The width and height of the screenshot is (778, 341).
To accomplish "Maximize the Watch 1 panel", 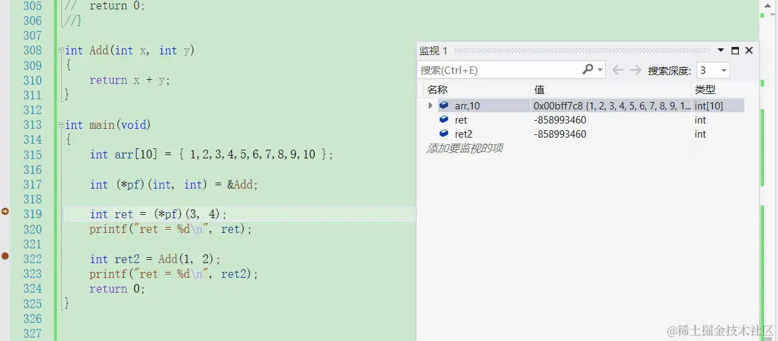I will click(736, 50).
